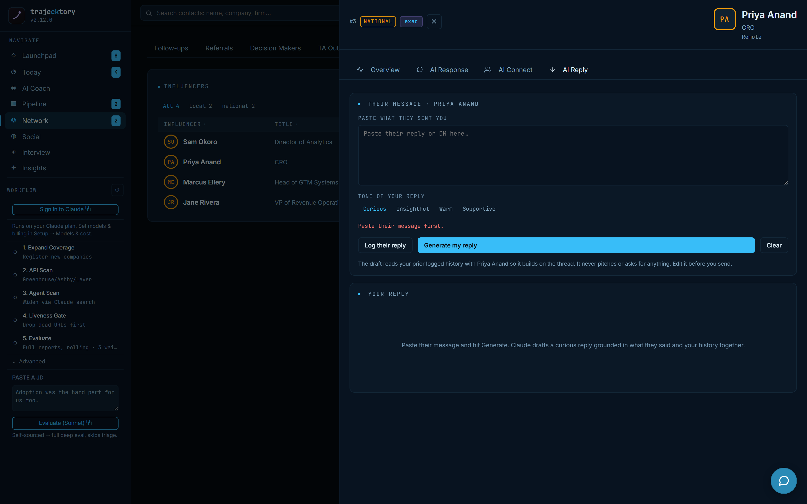Screen dimensions: 807x504
Task: Select the Warm tone
Action: pyautogui.click(x=446, y=209)
